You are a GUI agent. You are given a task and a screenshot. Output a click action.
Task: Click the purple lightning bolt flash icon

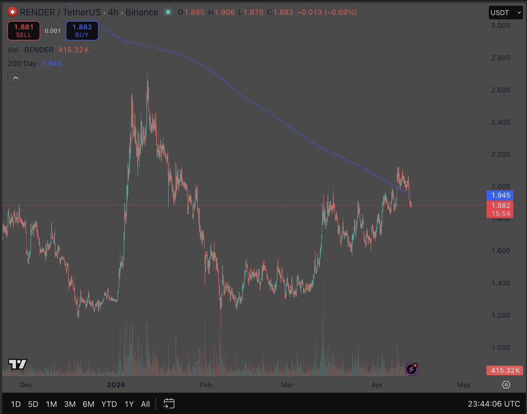(x=411, y=369)
